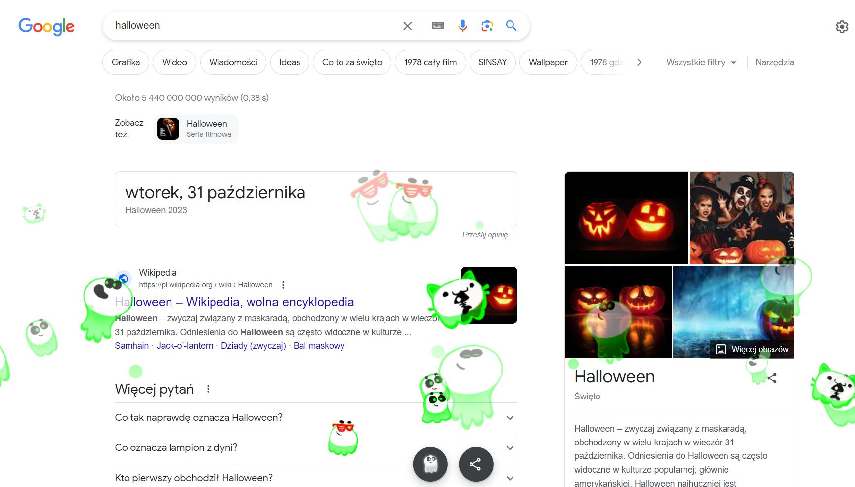The image size is (855, 487).
Task: Click the Halloween 2023 caption
Action: 156,210
